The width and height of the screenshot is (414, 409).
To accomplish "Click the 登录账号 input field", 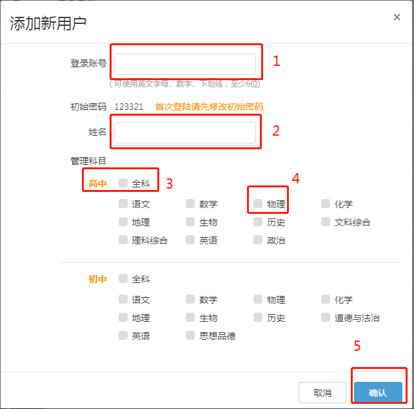I will 185,64.
